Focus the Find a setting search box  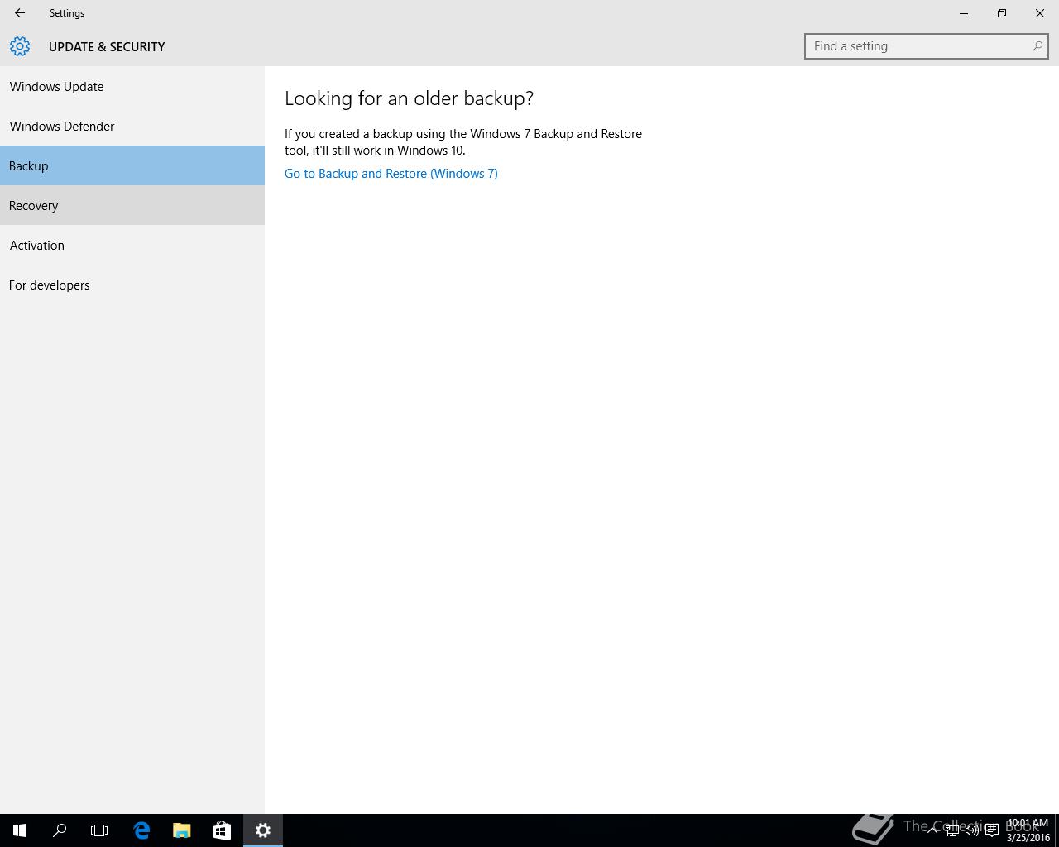click(926, 46)
